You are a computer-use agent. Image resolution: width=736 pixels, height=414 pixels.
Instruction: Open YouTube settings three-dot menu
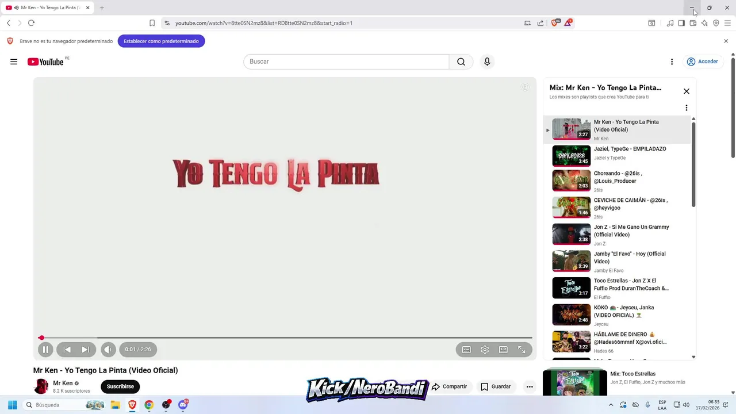coord(672,62)
